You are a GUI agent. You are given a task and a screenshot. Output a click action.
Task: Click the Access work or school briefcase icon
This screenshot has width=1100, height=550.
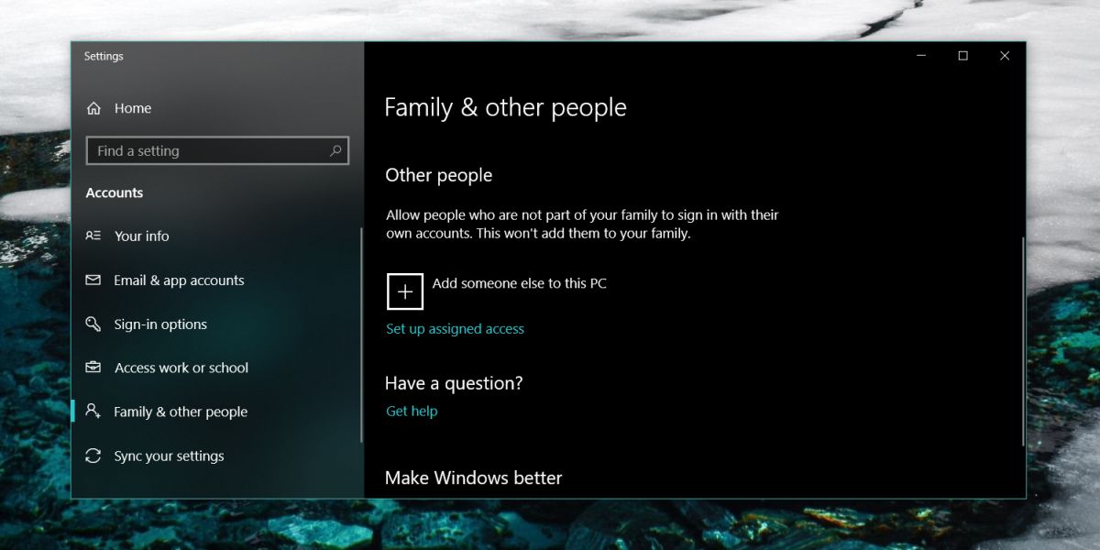(x=93, y=367)
